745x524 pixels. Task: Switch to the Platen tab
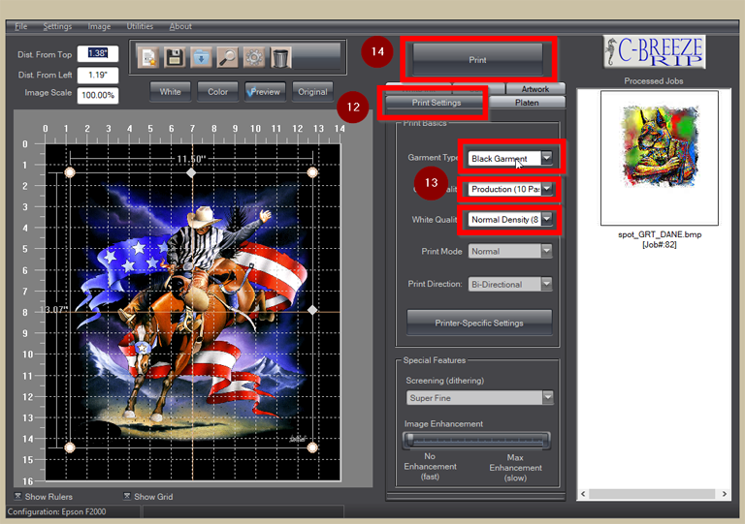527,103
